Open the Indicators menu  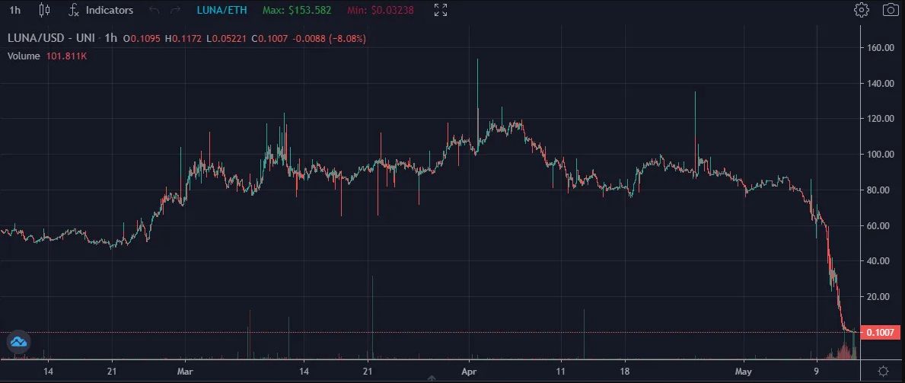[101, 10]
